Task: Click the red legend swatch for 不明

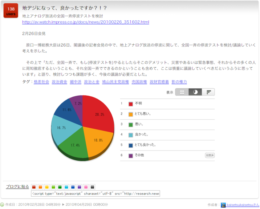Action: pyautogui.click(x=131, y=104)
